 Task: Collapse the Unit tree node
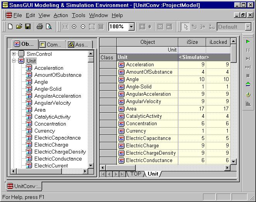pos(14,61)
